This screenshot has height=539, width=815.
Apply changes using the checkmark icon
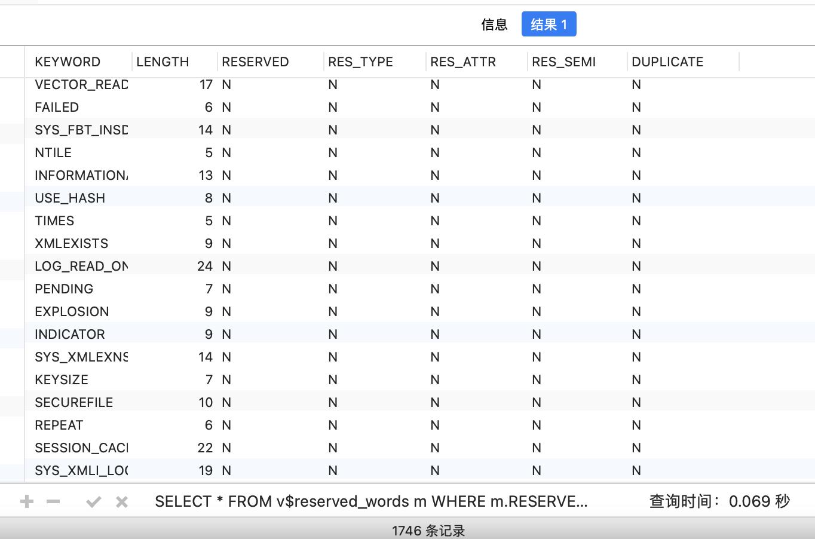pyautogui.click(x=94, y=502)
